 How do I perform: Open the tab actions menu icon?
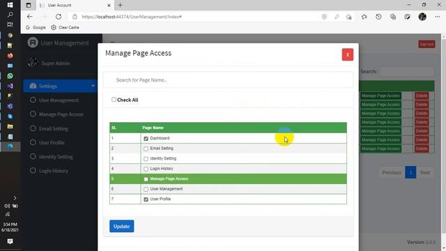[29, 5]
